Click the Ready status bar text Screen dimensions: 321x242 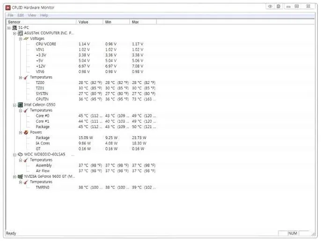pyautogui.click(x=11, y=234)
